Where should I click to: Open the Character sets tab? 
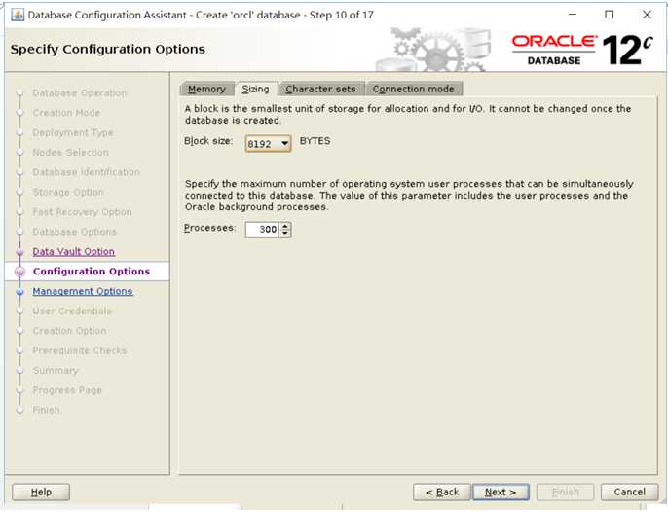coord(320,89)
